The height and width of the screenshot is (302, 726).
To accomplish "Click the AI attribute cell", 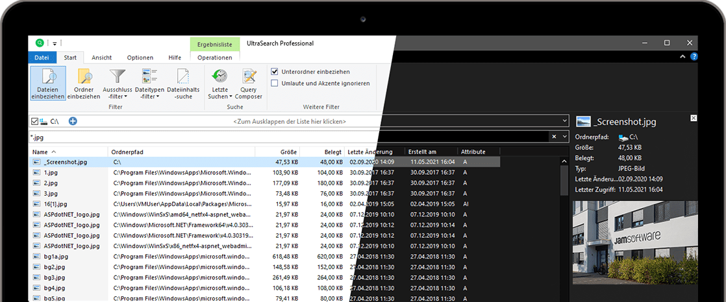I will (466, 203).
